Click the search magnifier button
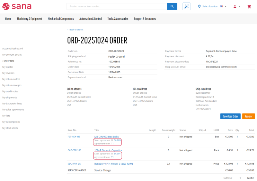 click(x=172, y=6)
